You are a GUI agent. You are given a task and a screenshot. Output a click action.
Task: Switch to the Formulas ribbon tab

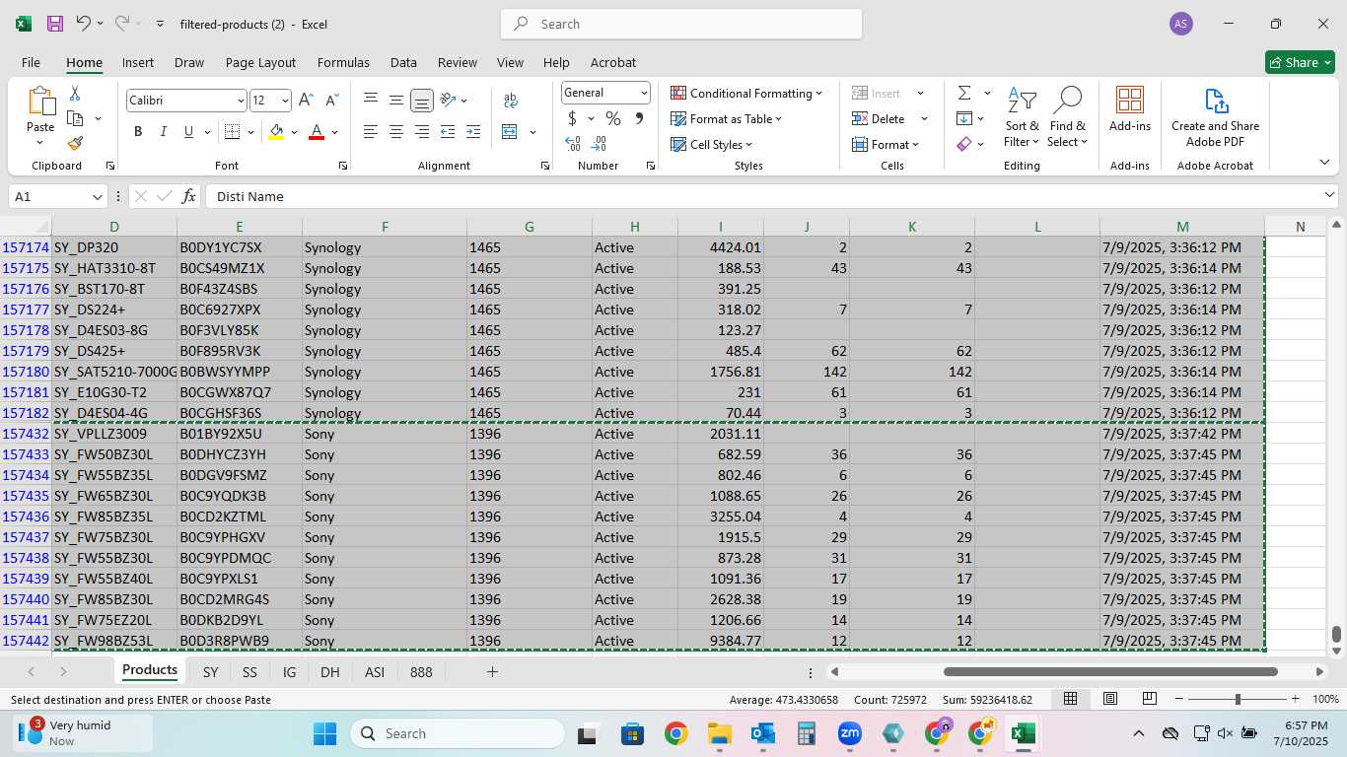(343, 62)
